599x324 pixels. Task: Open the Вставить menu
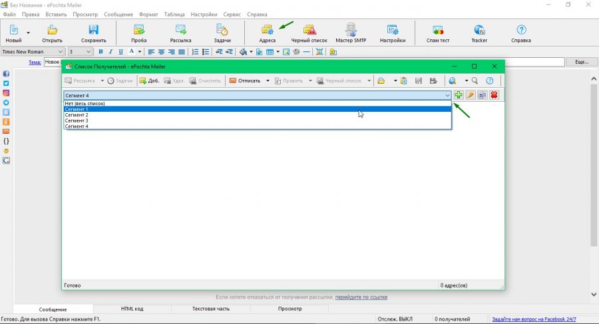click(56, 14)
